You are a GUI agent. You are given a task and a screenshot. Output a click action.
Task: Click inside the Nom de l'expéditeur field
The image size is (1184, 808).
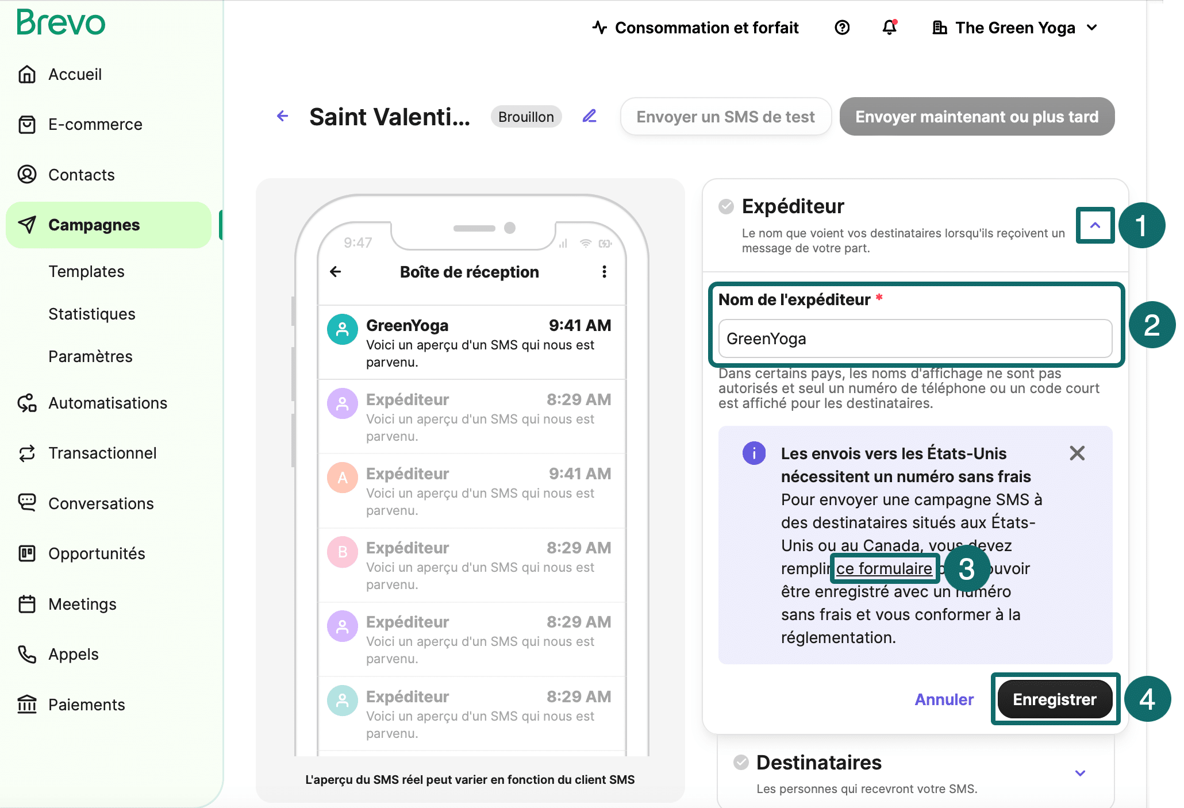(915, 338)
